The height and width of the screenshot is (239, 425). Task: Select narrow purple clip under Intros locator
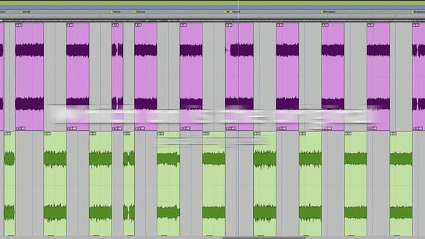(x=118, y=77)
